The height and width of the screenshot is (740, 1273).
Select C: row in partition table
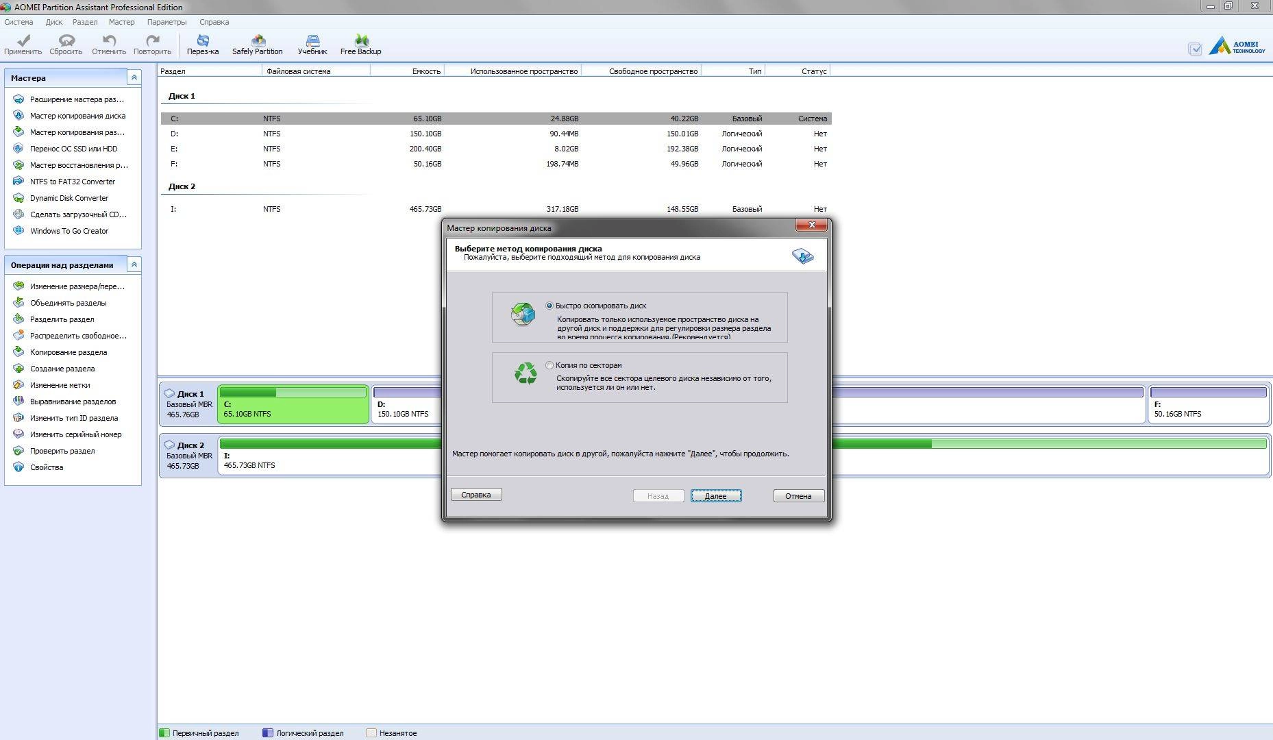click(x=496, y=119)
